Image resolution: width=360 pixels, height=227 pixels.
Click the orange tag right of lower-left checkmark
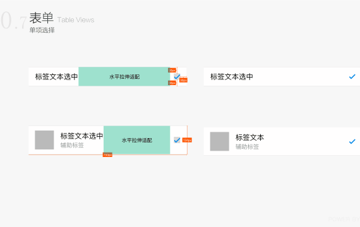pyautogui.click(x=187, y=140)
